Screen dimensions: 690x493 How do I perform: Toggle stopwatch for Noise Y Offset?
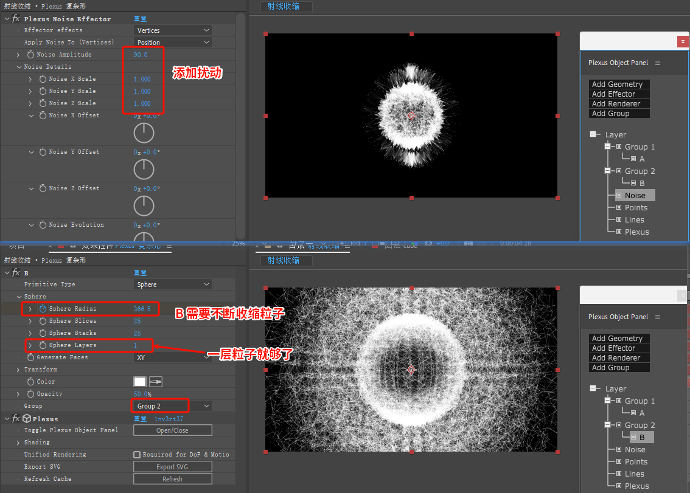click(43, 152)
